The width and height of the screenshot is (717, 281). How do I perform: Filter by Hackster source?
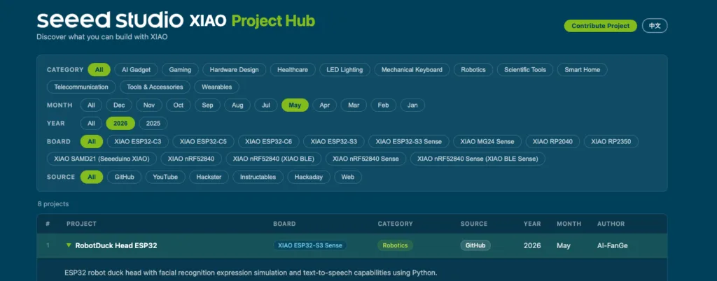click(x=209, y=177)
